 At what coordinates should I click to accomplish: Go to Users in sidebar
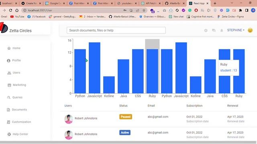pyautogui.click(x=14, y=73)
